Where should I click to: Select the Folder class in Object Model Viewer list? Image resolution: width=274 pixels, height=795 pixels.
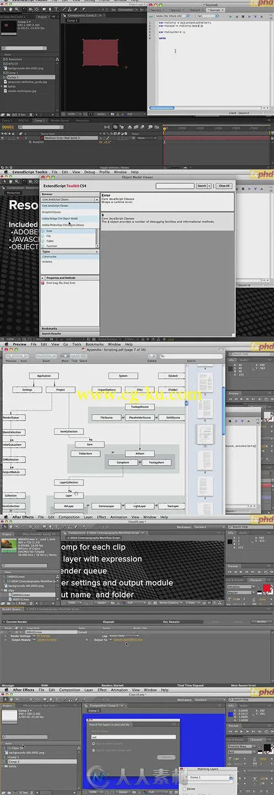51,241
